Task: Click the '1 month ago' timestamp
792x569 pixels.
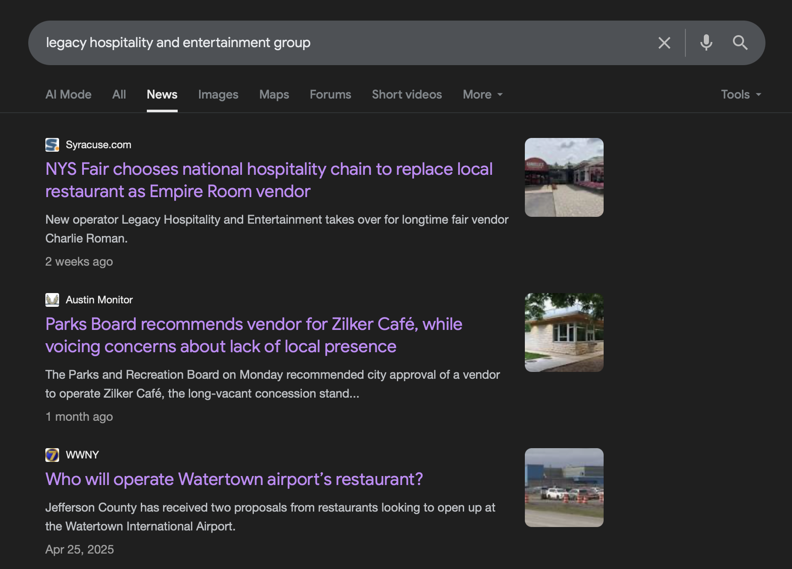Action: click(x=79, y=416)
